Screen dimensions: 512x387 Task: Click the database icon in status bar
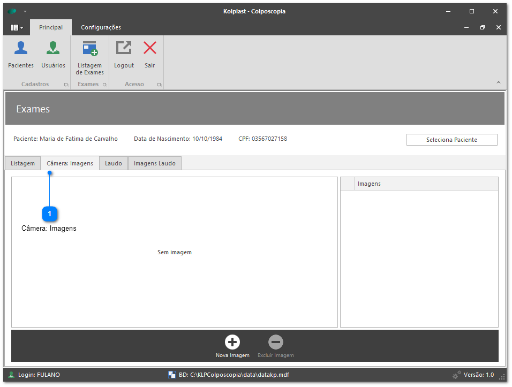(172, 375)
